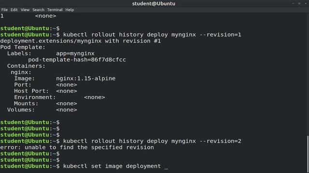Click the 'Environment:' row
The height and width of the screenshot is (173, 309).
pos(59,97)
